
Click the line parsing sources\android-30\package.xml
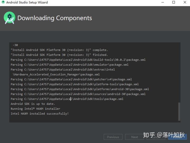click(x=78, y=94)
